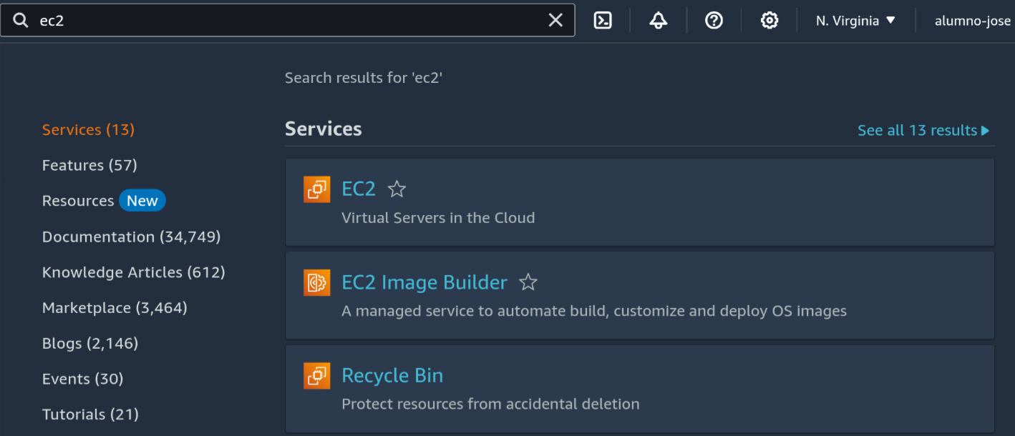Click "Search results for 'ec2'" text
Screen dimensions: 1015x436
click(x=364, y=78)
